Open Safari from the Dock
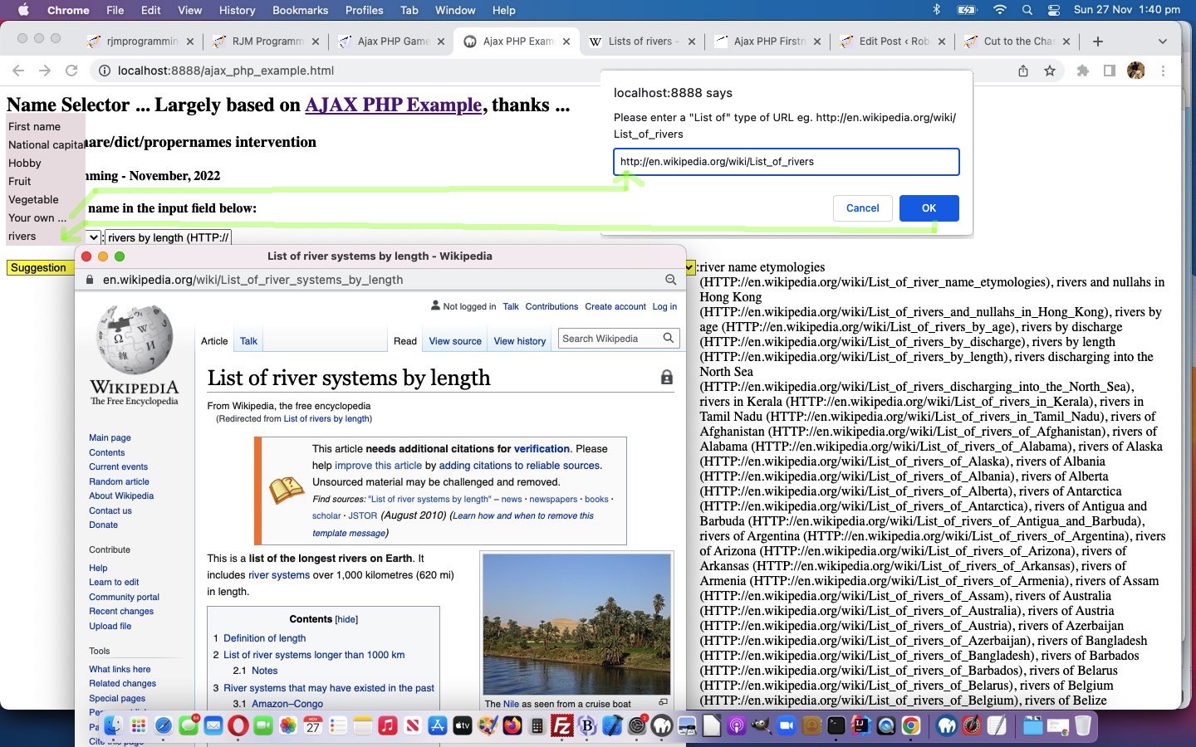Screen dimensions: 1196x747 click(164, 726)
